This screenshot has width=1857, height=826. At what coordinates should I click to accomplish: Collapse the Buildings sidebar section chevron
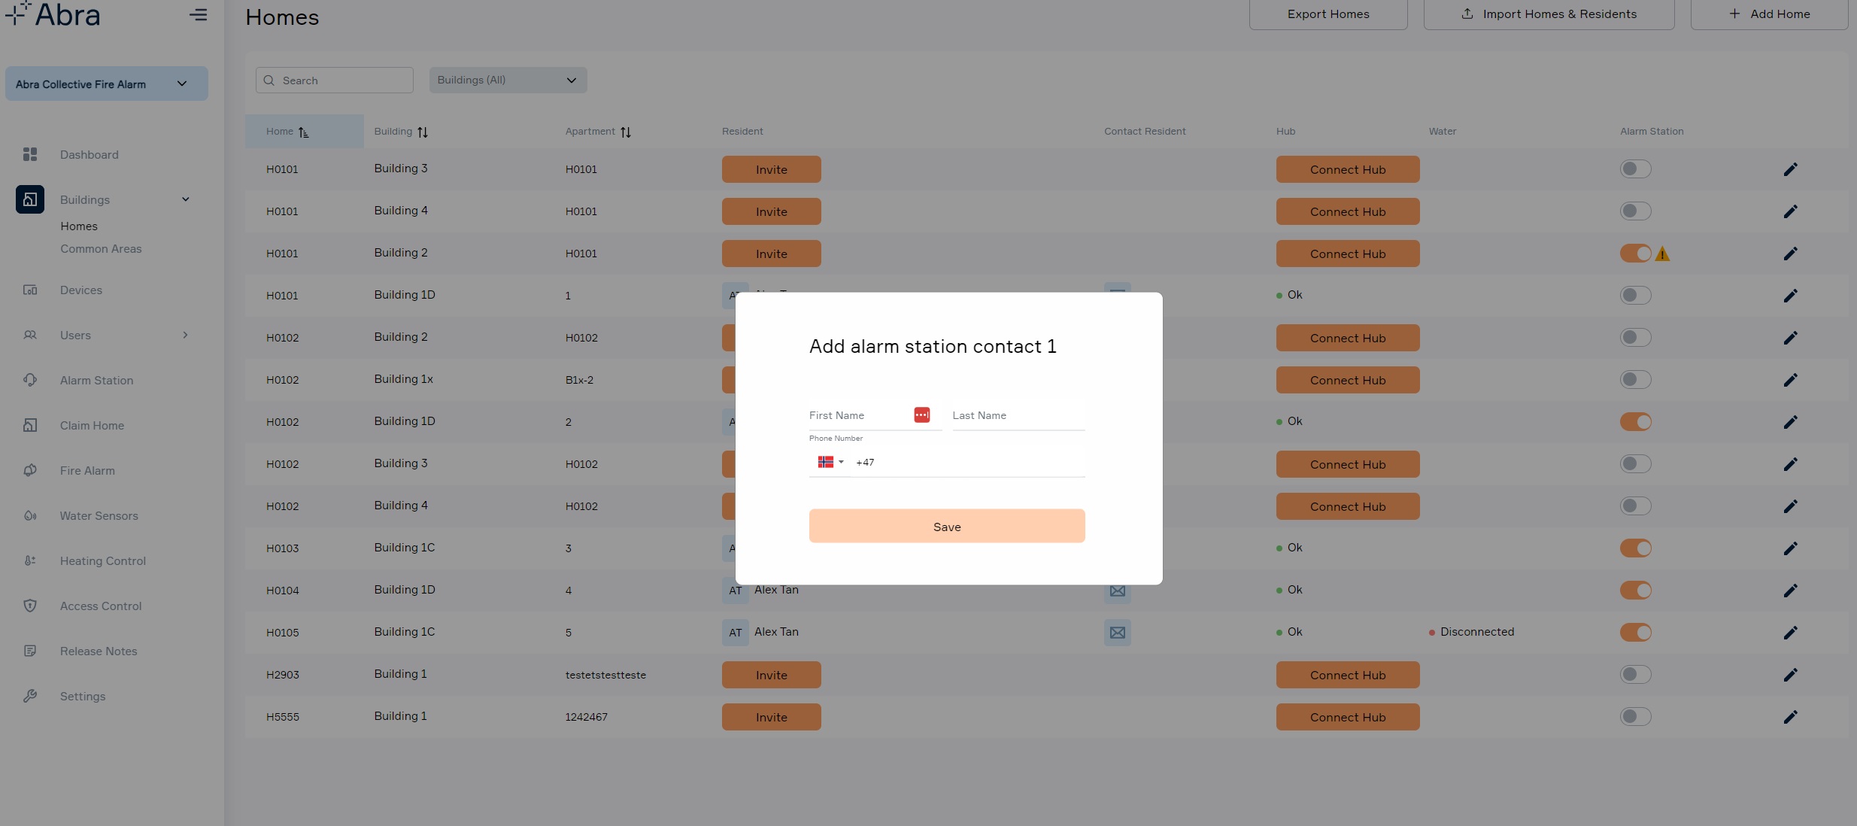coord(186,199)
